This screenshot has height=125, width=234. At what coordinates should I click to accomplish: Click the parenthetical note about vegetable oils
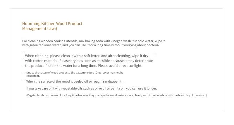click(x=116, y=95)
